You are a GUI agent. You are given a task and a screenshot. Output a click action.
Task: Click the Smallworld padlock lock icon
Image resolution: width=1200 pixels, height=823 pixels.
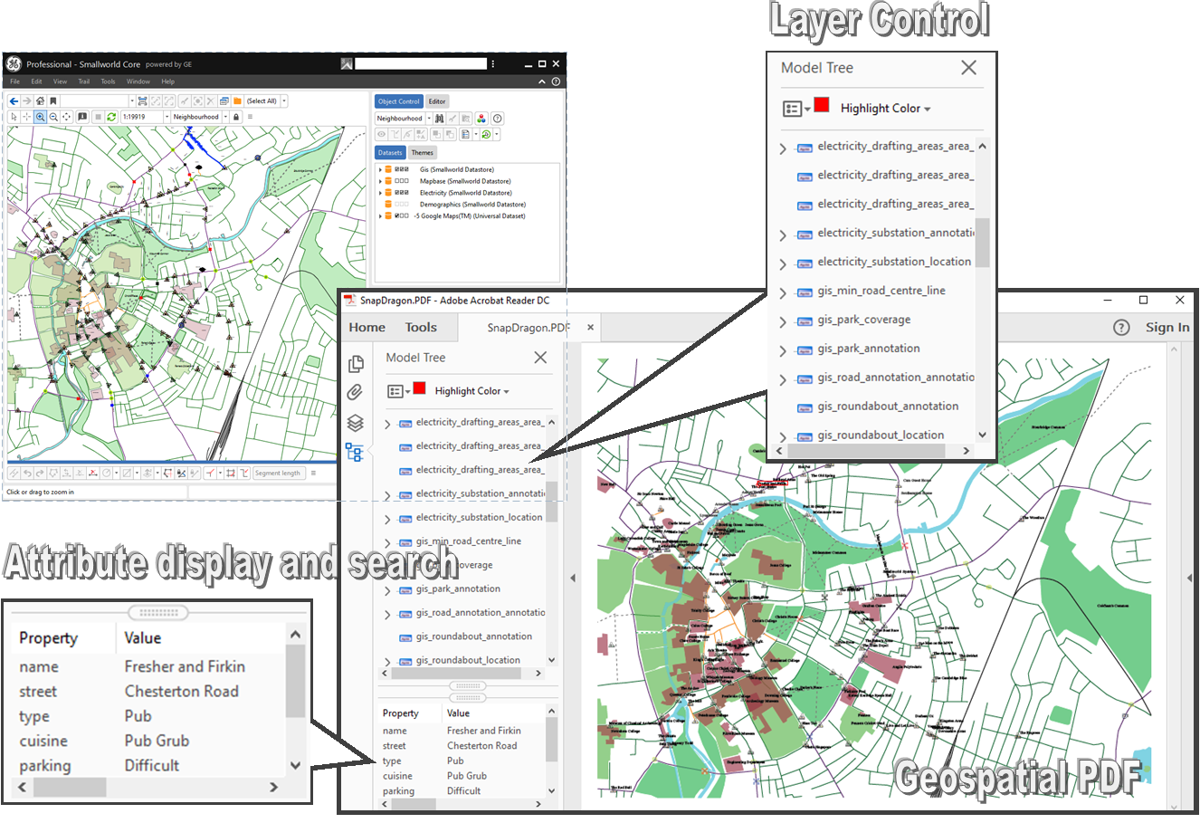[236, 117]
